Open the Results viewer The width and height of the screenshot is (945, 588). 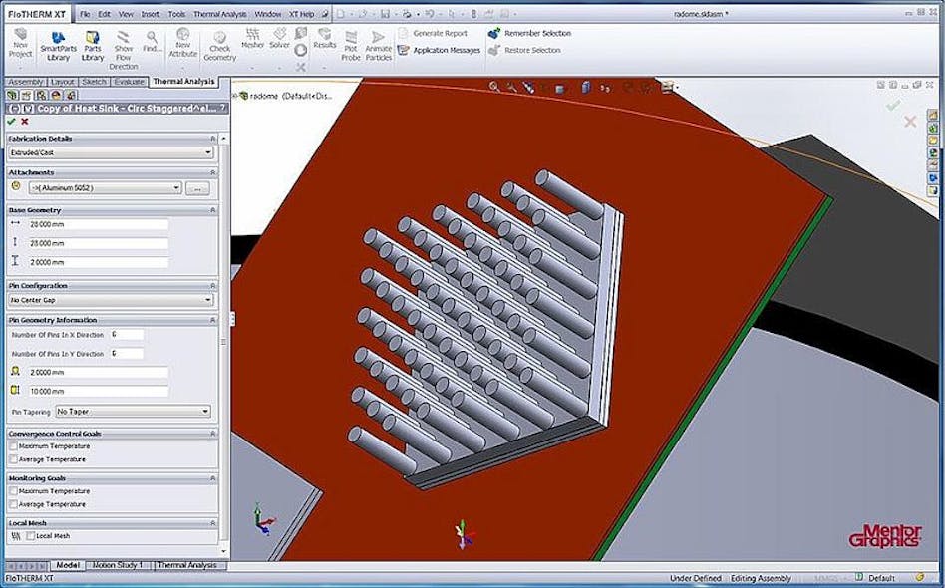(327, 42)
